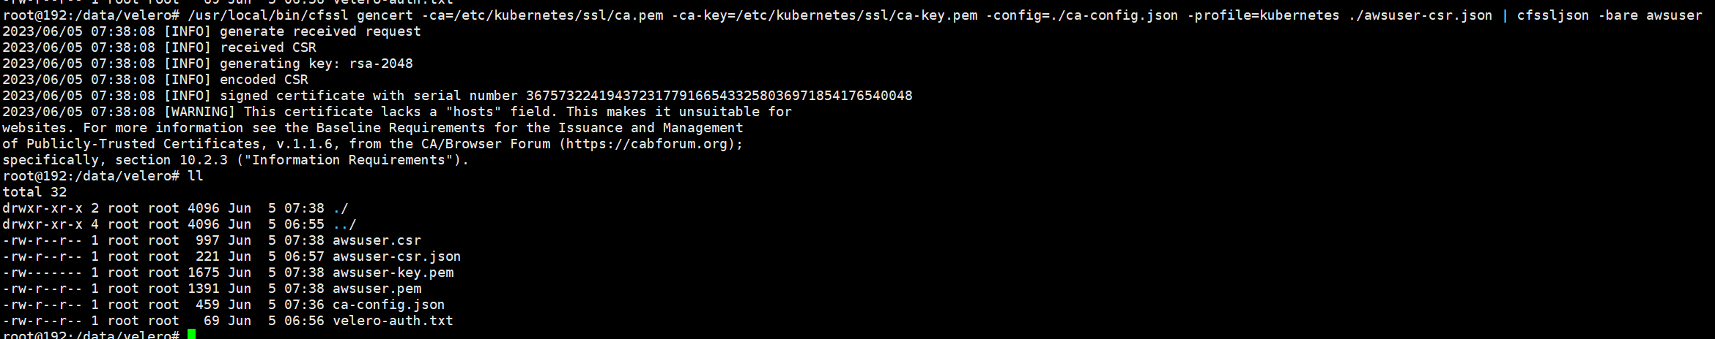Screen dimensions: 1715x339
Task: Select awsuser.pem in the listing output
Action: [377, 289]
